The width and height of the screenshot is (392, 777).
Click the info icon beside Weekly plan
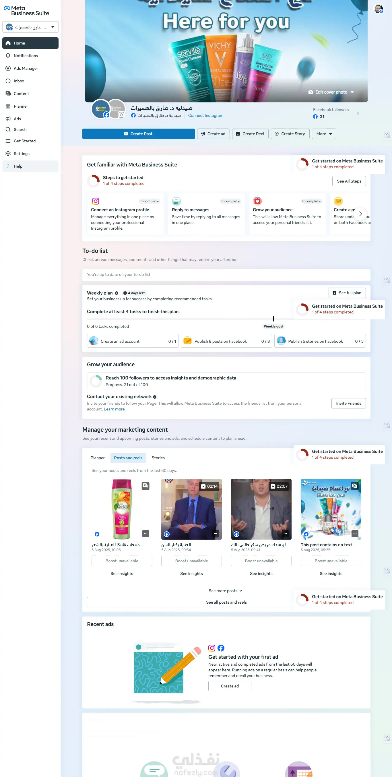click(117, 293)
